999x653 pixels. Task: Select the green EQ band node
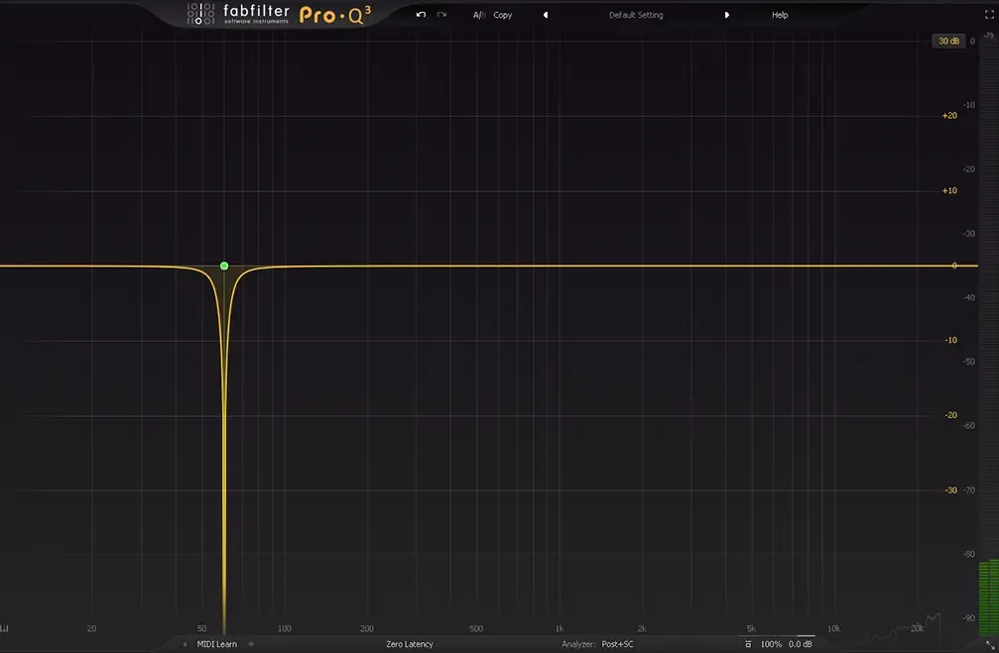pyautogui.click(x=224, y=266)
